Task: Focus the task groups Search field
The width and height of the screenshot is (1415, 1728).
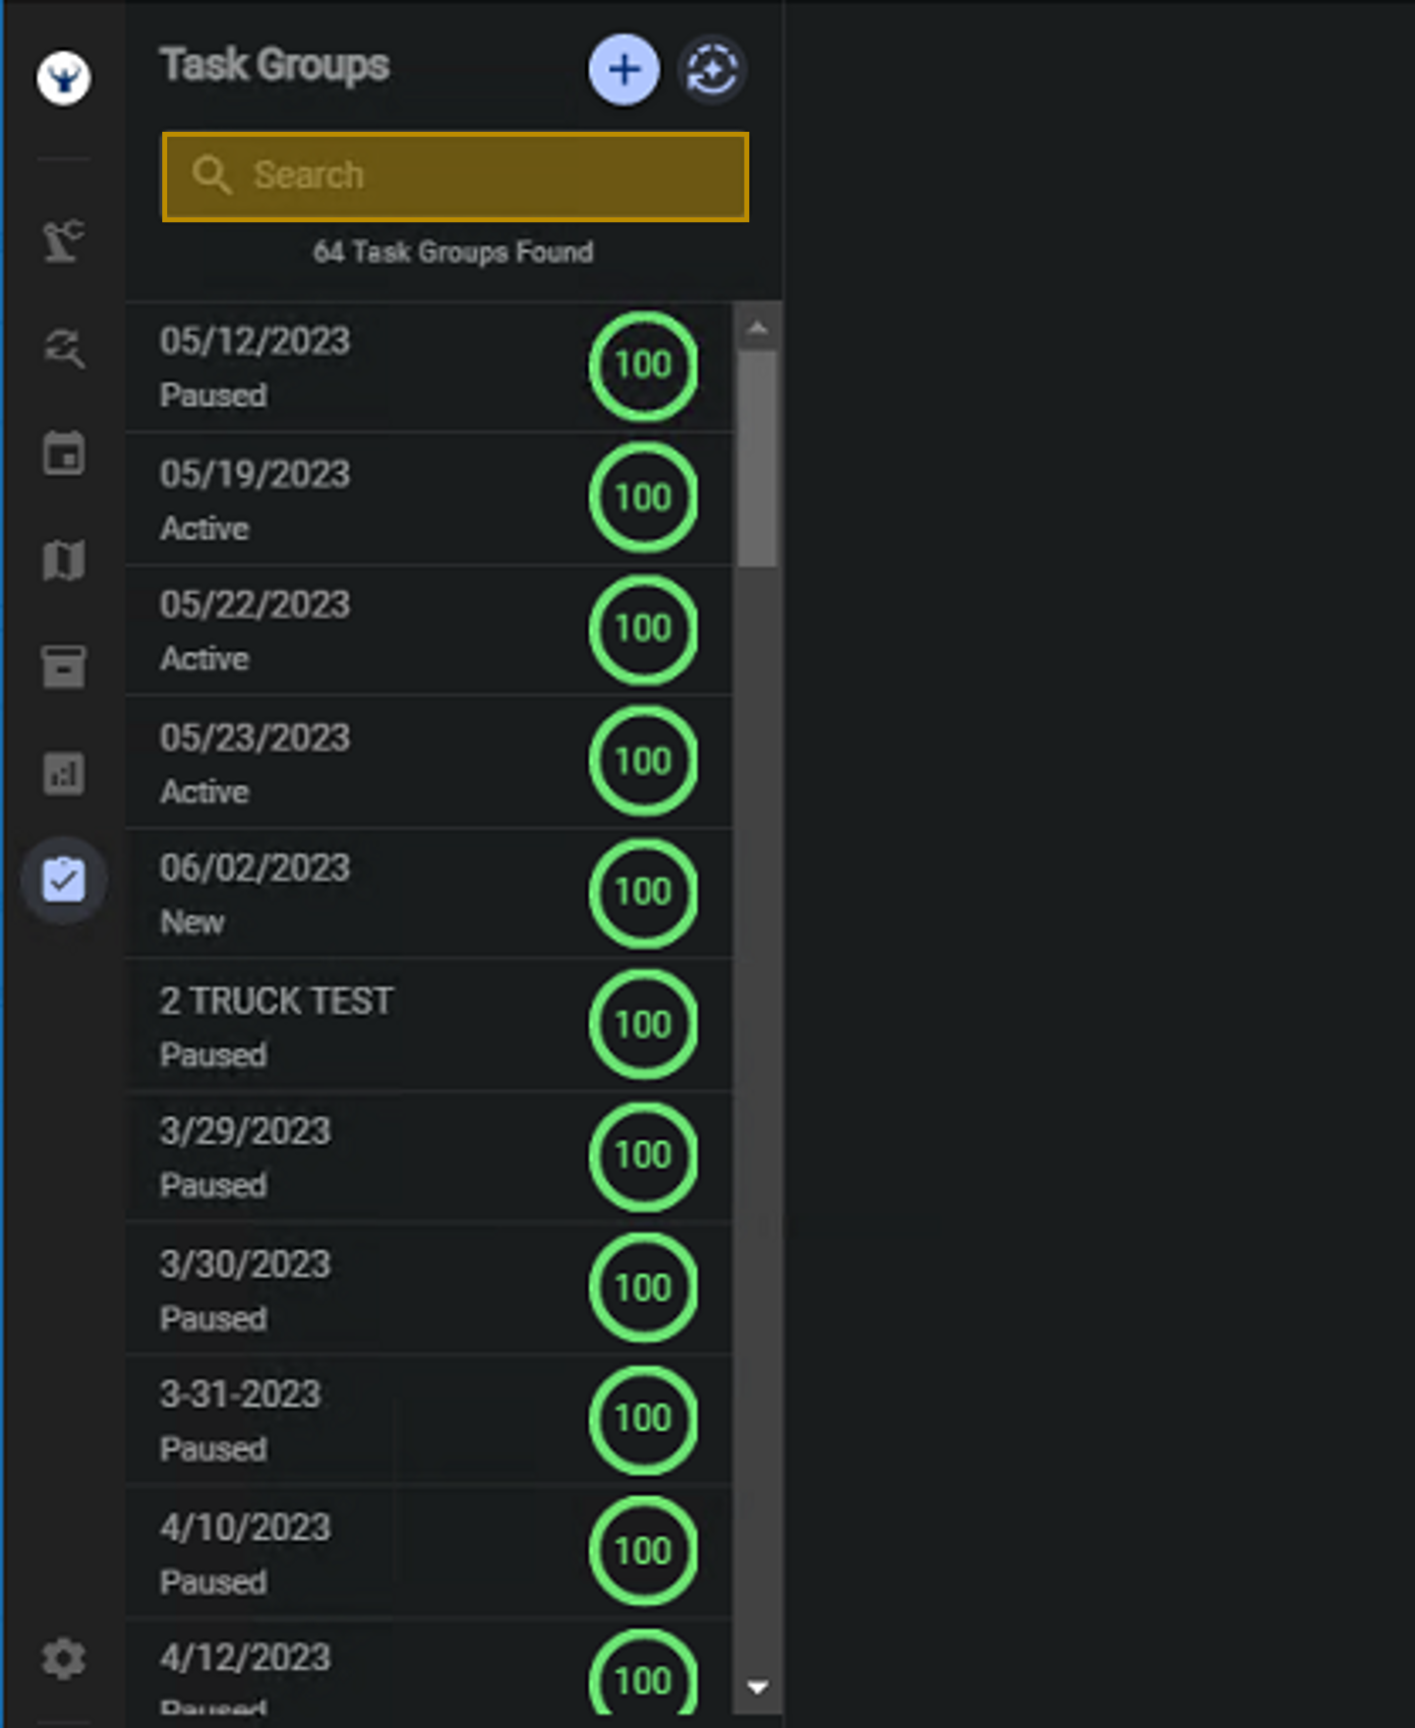Action: 455,176
